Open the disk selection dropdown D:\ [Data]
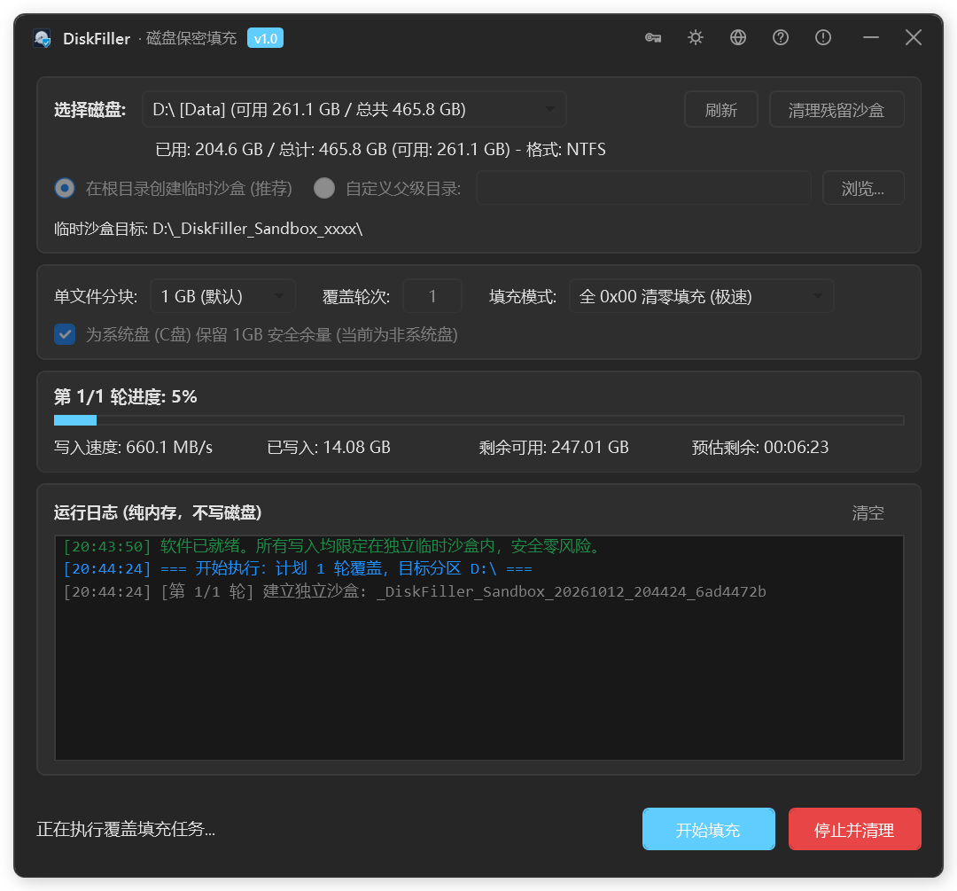 (x=354, y=109)
